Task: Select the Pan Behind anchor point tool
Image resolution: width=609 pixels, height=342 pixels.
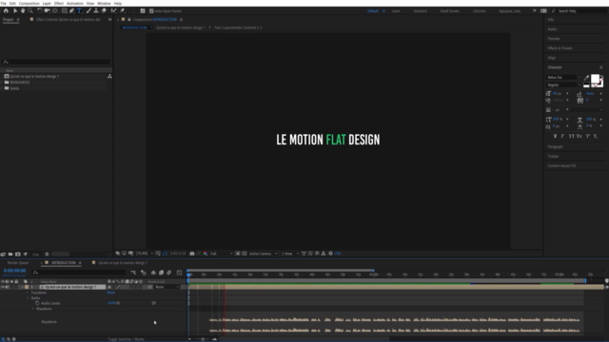Action: tap(55, 10)
